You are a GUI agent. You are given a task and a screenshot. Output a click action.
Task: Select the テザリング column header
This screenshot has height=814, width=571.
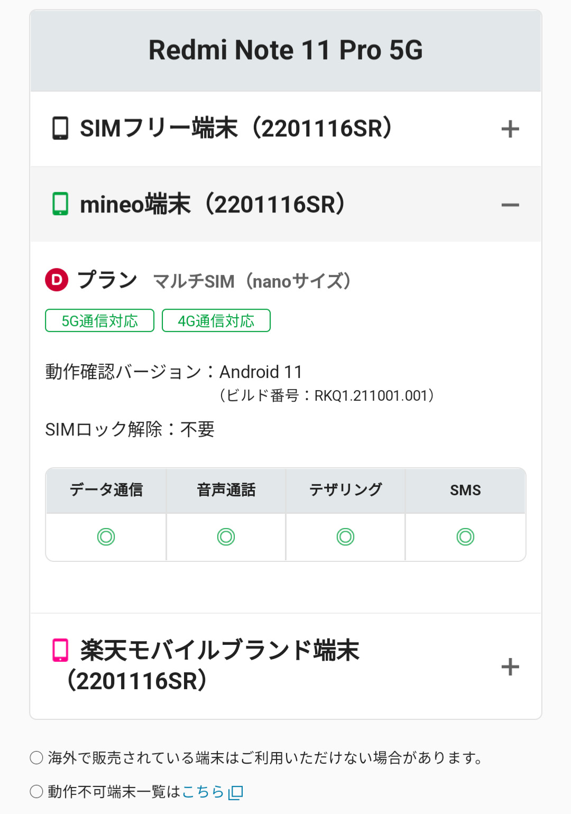coord(346,490)
